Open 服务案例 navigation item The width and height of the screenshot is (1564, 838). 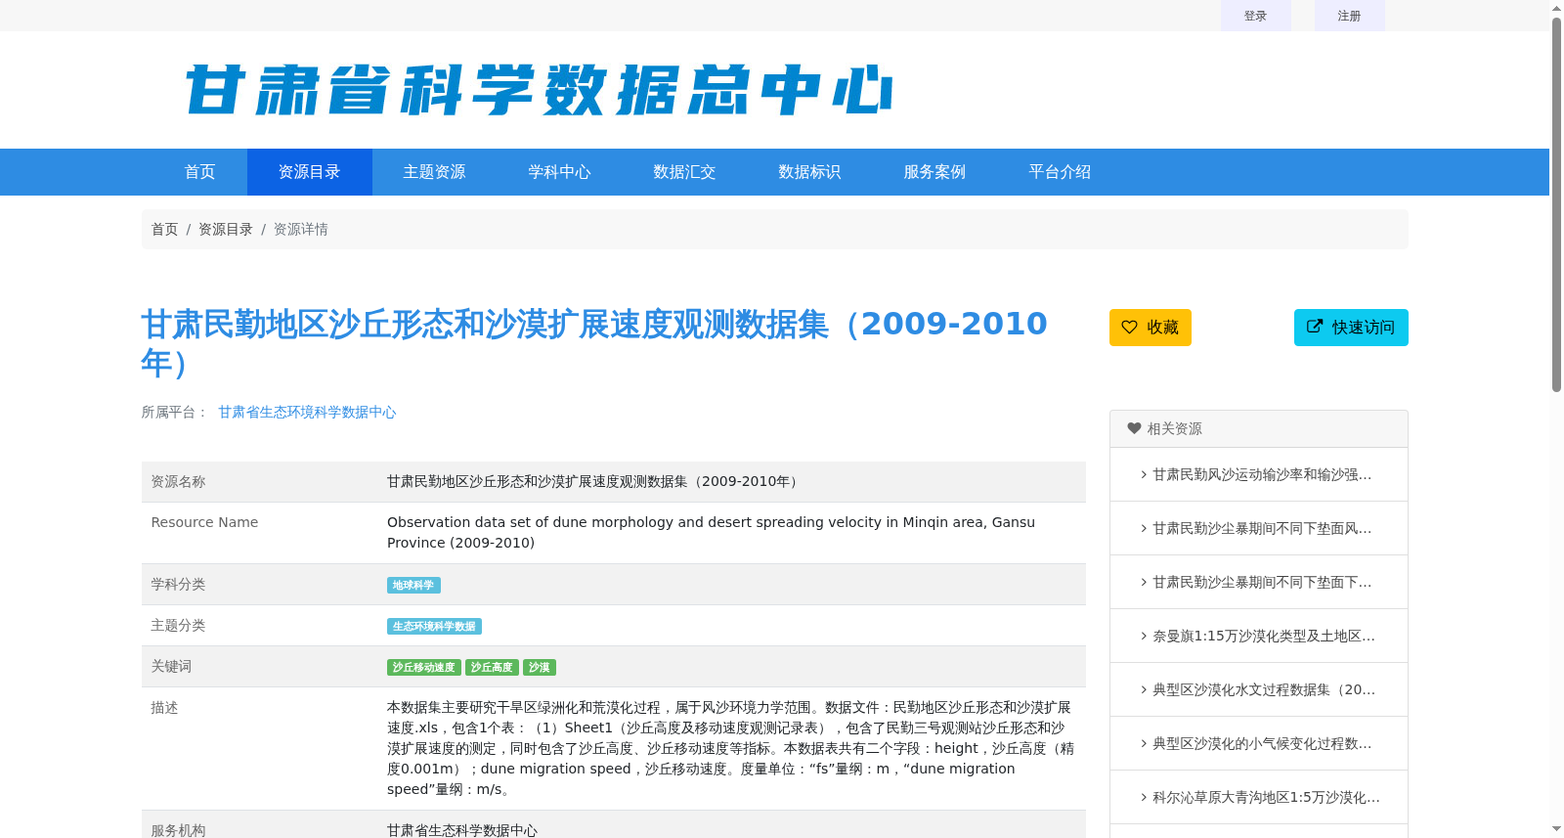(935, 172)
